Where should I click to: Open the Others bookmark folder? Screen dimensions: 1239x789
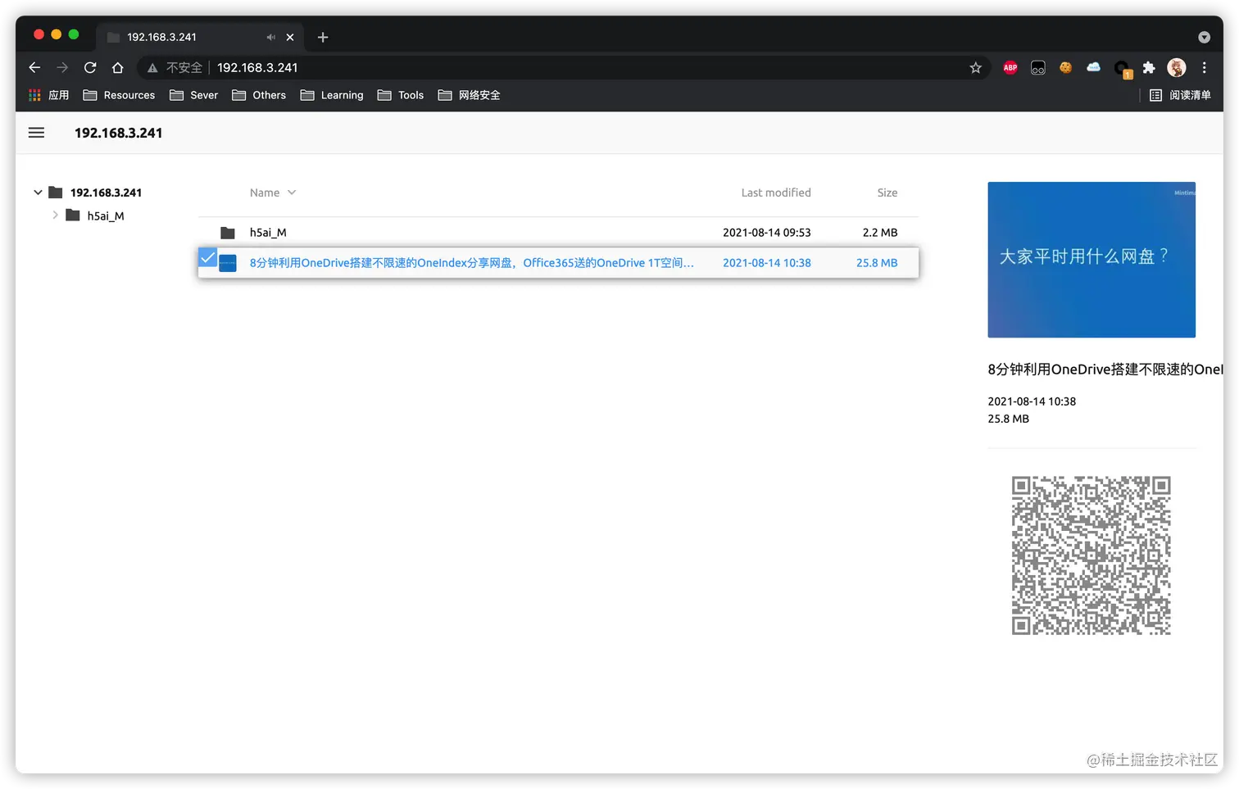coord(259,95)
